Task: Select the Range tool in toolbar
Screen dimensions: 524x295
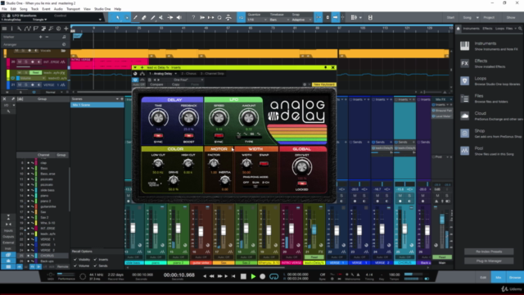Action: click(x=127, y=17)
